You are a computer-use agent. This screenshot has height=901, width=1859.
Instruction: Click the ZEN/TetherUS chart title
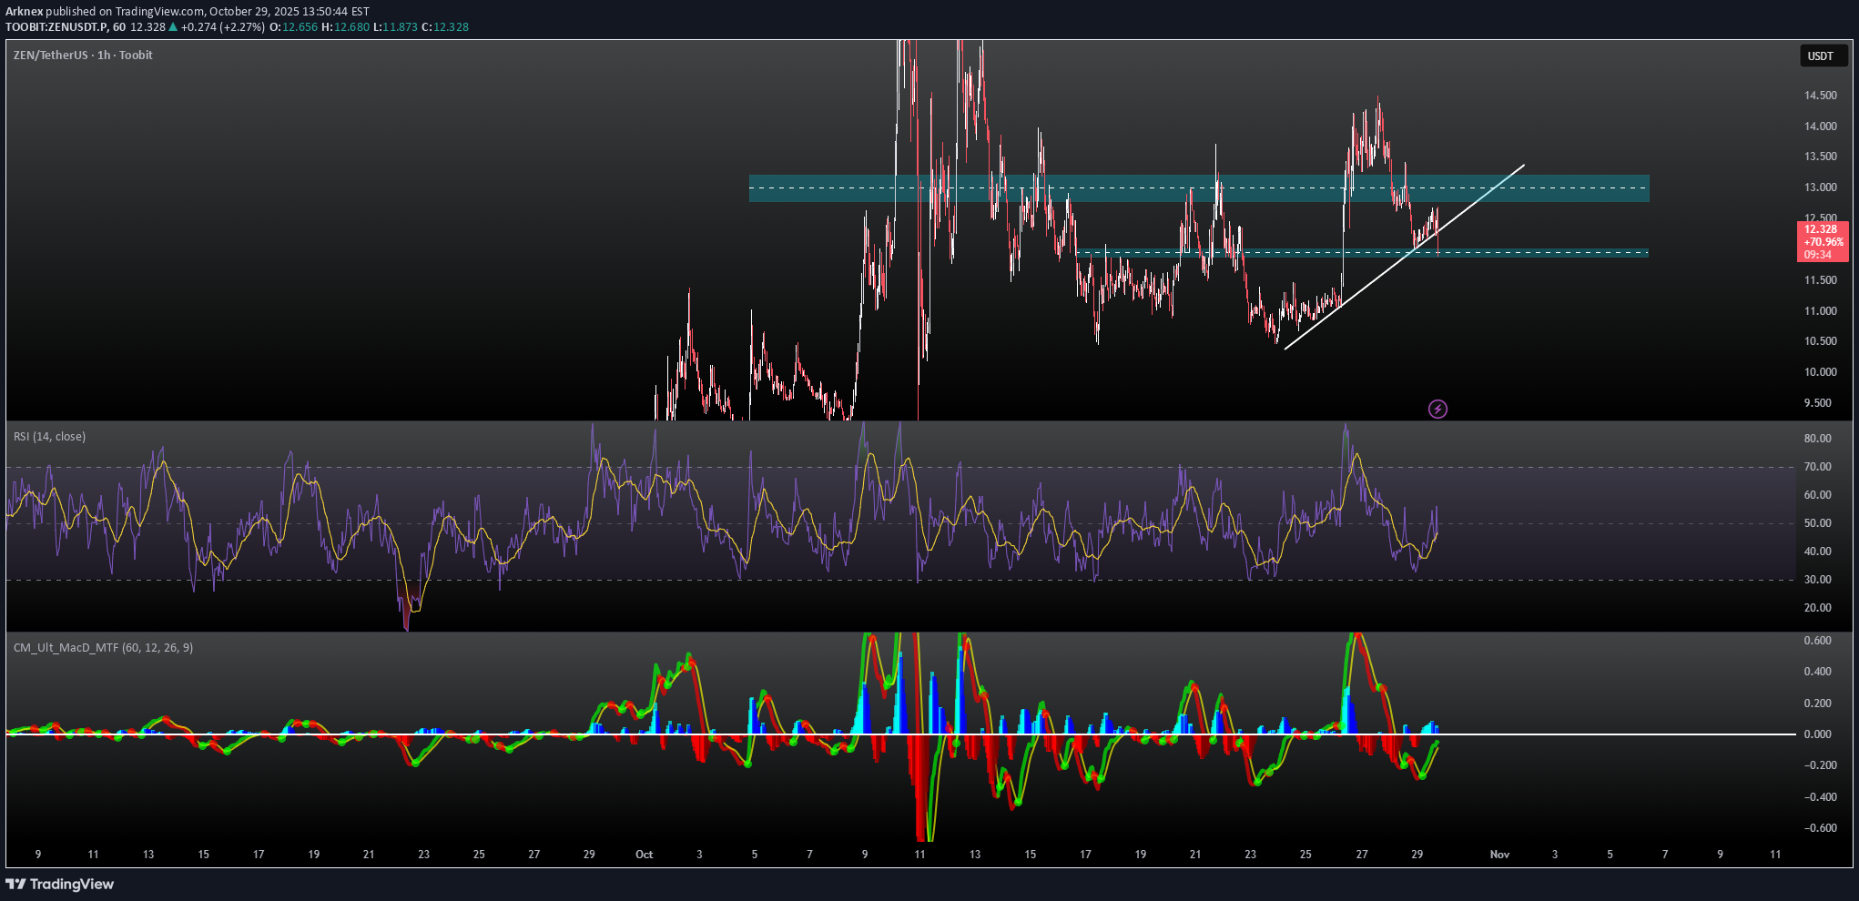(82, 56)
